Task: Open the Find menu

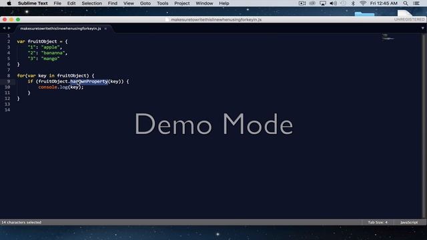Action: click(x=113, y=3)
